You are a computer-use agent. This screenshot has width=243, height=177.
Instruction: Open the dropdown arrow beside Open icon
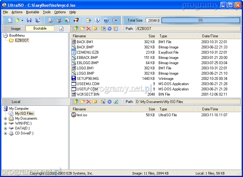coord(22,20)
